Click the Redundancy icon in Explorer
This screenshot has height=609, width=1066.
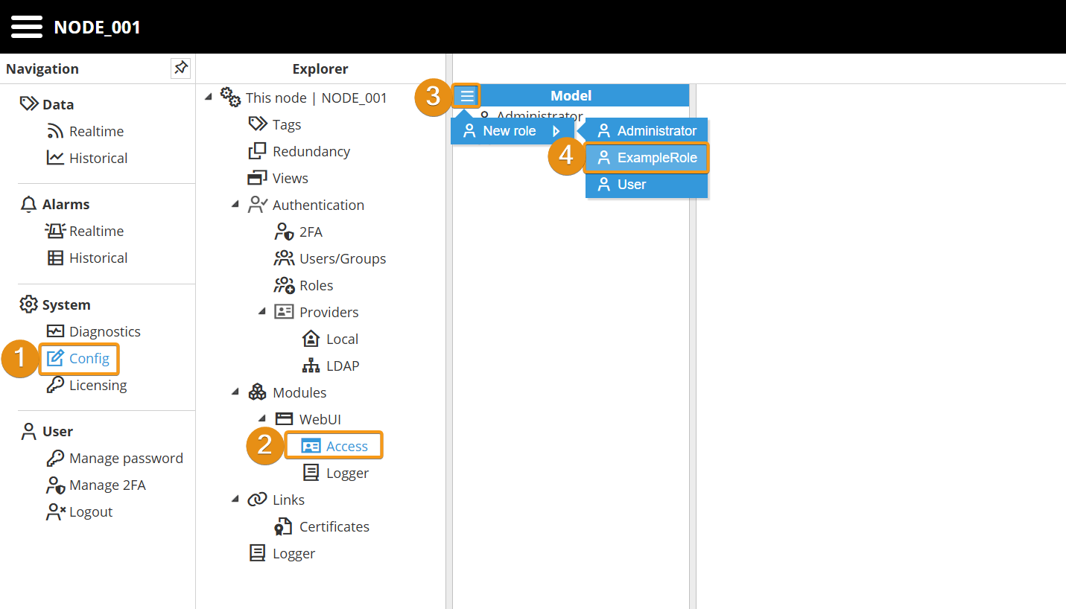[x=257, y=151]
